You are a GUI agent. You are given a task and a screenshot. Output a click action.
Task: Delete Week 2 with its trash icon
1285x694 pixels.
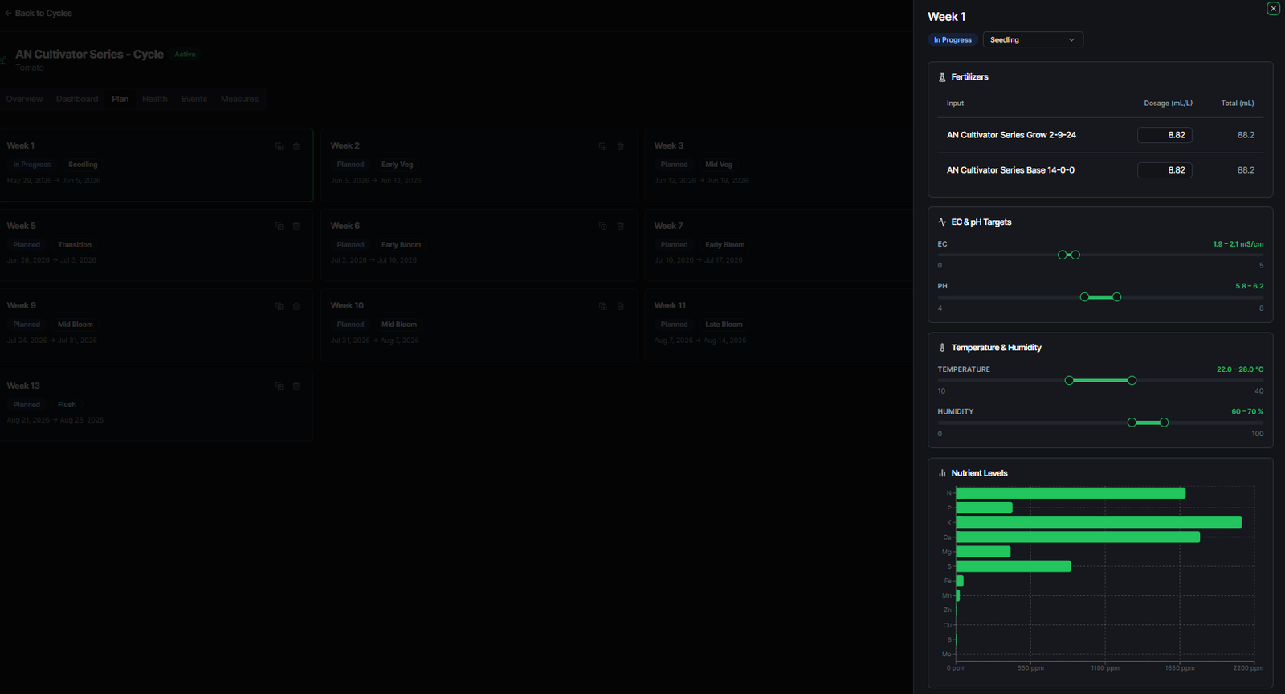click(x=621, y=146)
